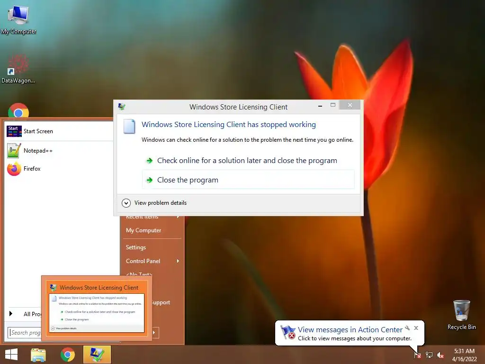The height and width of the screenshot is (364, 485).
Task: Open My Computer desktop icon
Action: click(x=18, y=19)
